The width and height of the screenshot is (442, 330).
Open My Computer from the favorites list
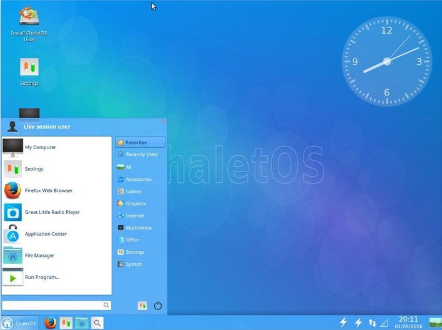click(57, 147)
